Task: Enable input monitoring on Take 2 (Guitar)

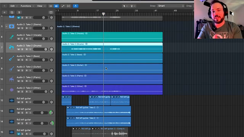Action: (x=30, y=70)
